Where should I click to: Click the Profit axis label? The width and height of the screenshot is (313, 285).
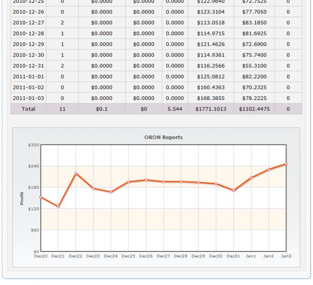click(x=22, y=198)
